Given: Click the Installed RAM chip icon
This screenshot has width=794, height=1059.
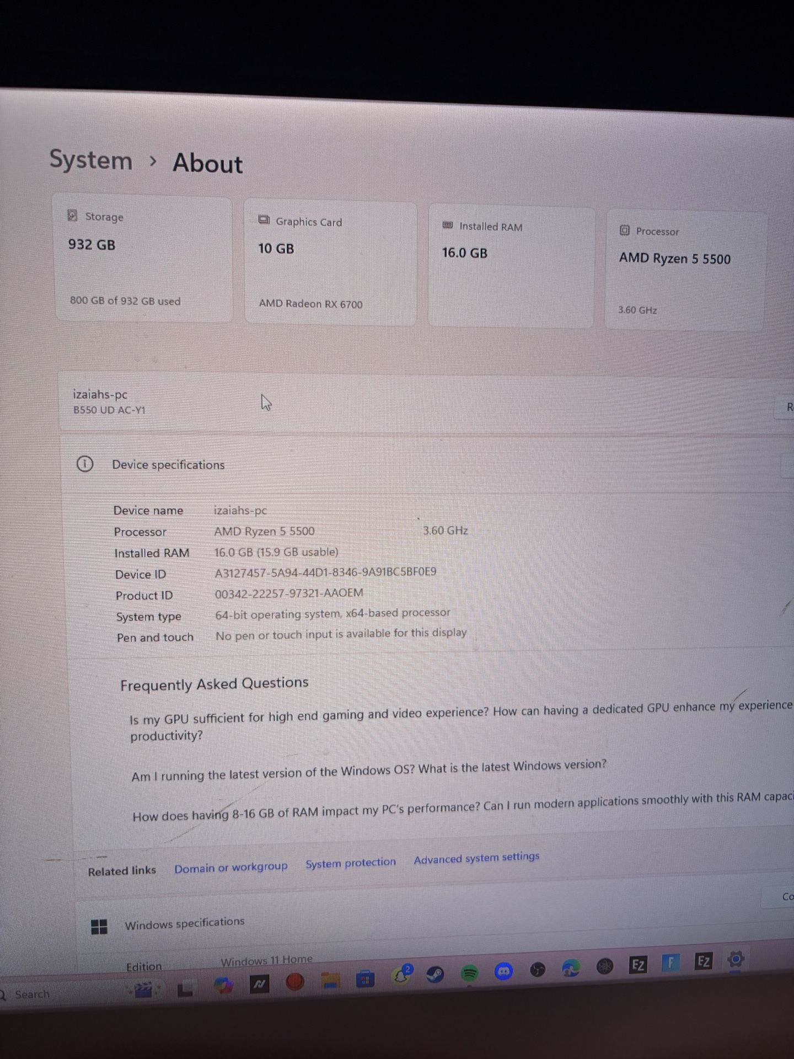Looking at the screenshot, I should (x=448, y=225).
